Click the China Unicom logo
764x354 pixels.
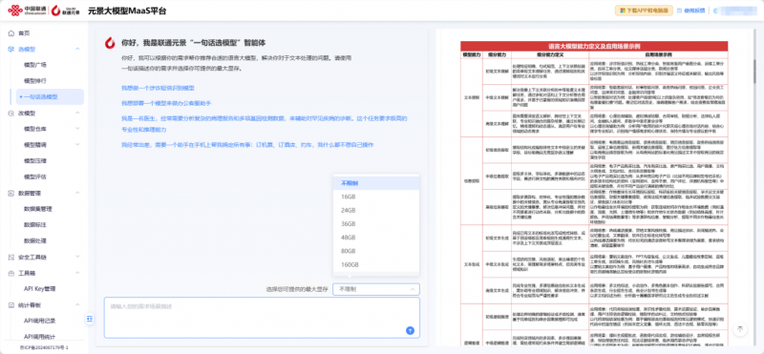pos(27,10)
